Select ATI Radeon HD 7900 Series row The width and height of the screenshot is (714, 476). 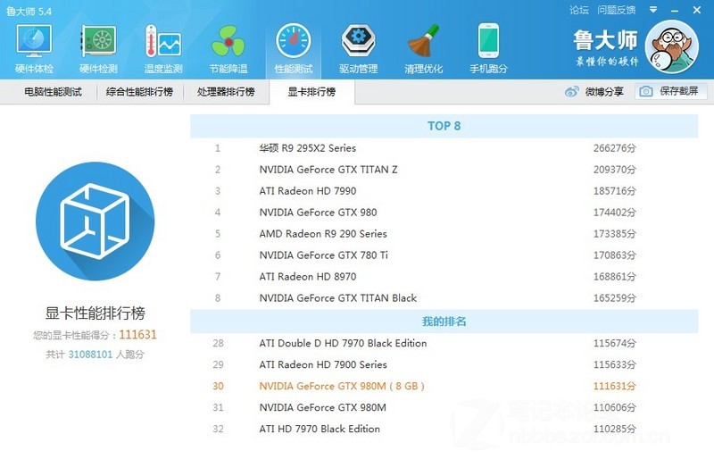[444, 364]
